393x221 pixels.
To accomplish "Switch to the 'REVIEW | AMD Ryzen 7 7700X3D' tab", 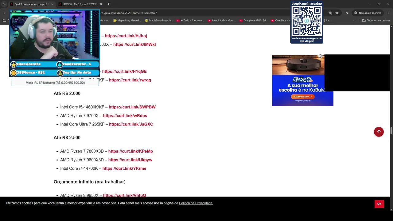I will pos(80,4).
